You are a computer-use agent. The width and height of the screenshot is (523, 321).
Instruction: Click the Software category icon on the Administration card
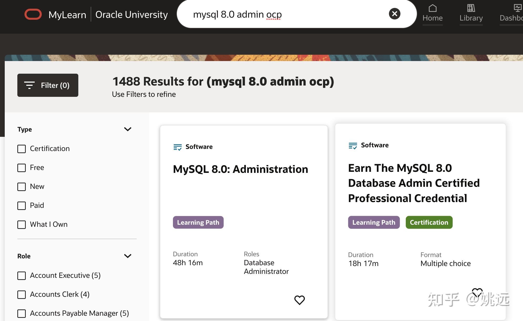177,147
